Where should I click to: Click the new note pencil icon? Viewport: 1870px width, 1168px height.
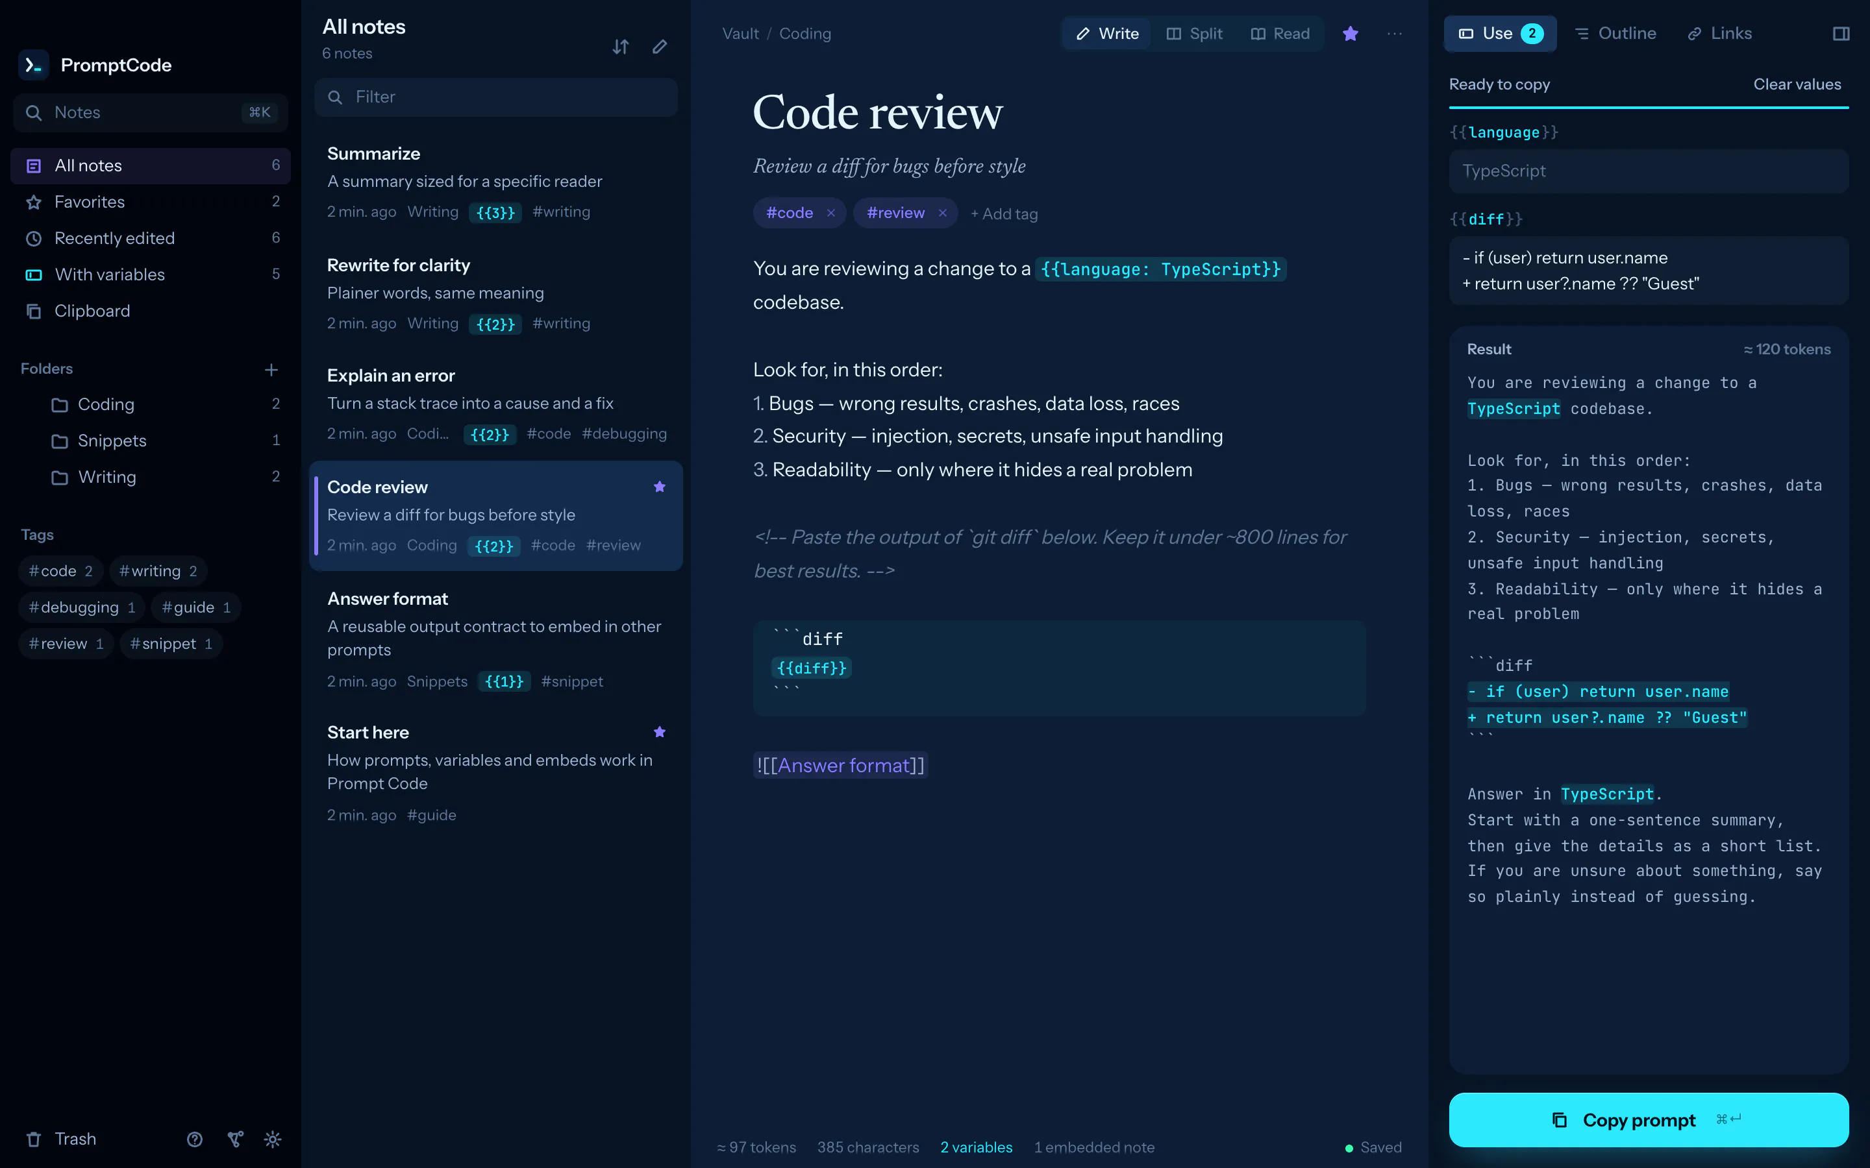659,47
